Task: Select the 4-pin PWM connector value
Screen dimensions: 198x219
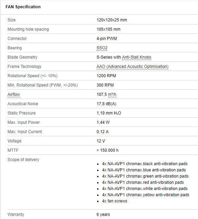Action: (x=107, y=39)
